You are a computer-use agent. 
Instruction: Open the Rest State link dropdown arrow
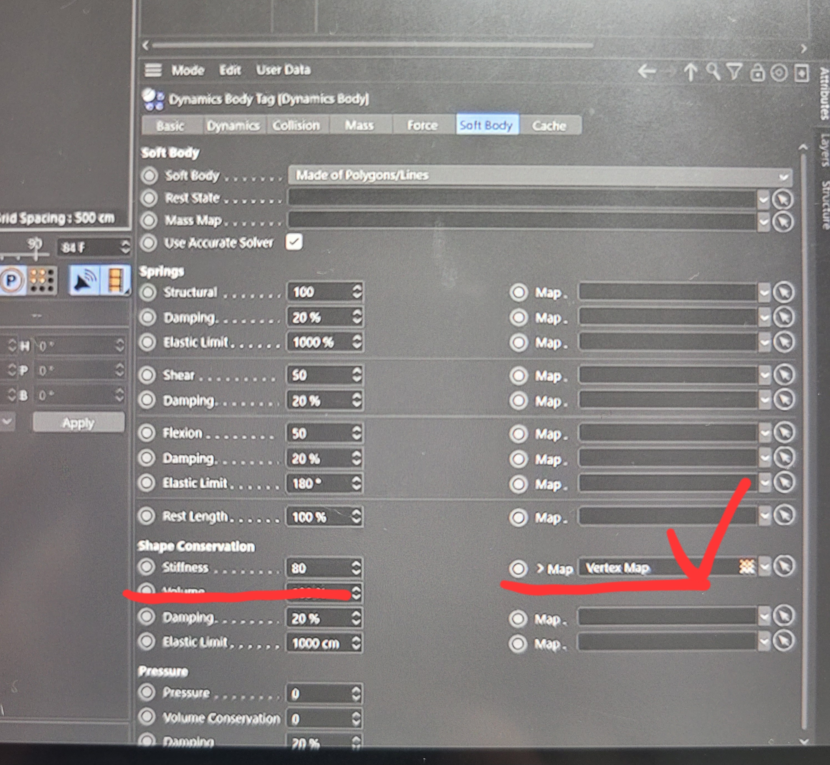764,200
